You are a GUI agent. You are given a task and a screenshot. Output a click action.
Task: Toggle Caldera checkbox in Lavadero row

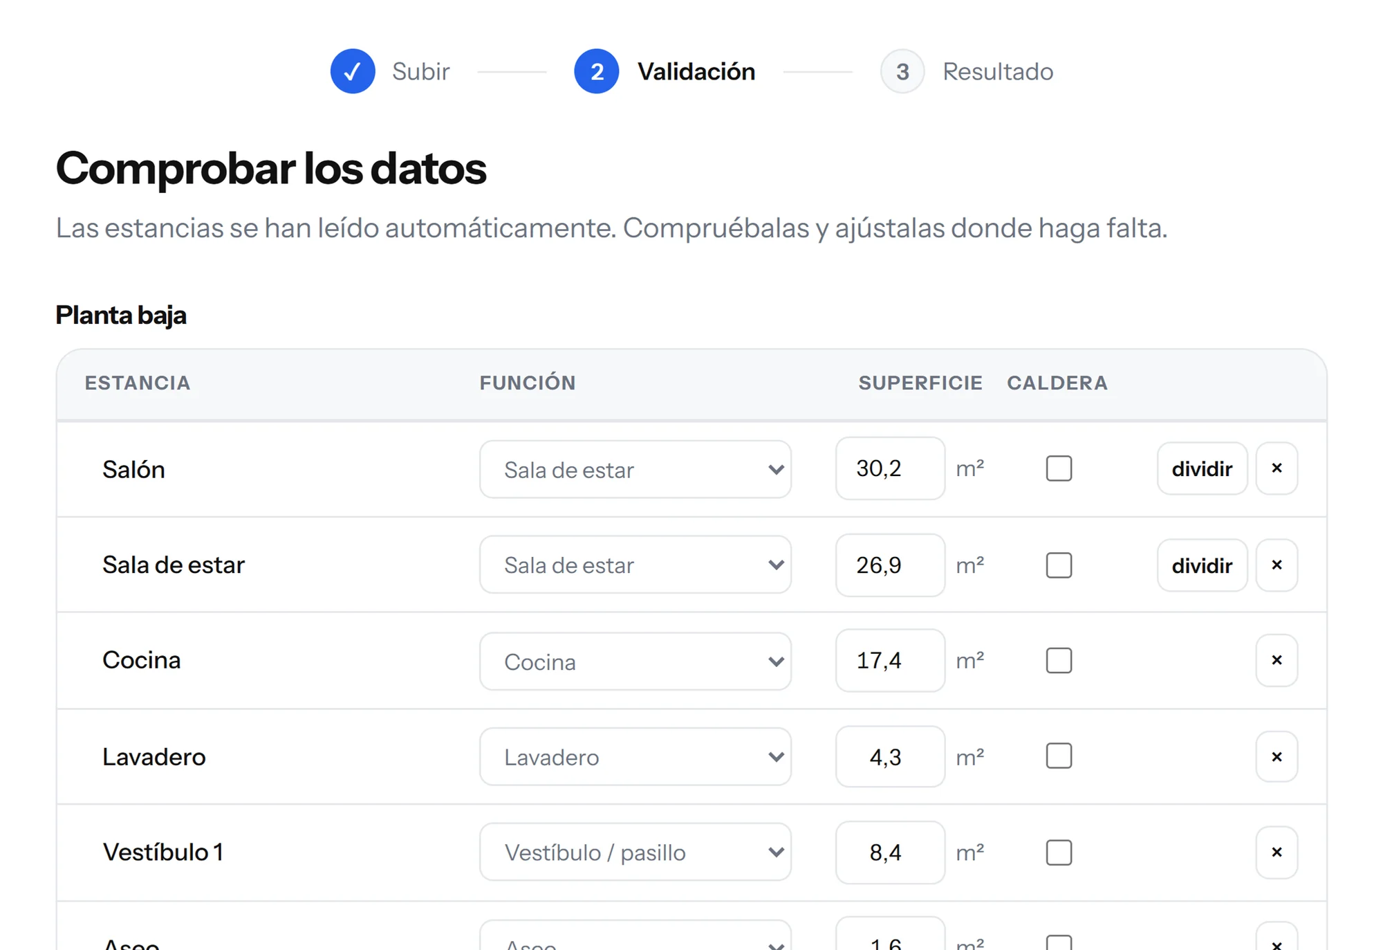click(1059, 756)
